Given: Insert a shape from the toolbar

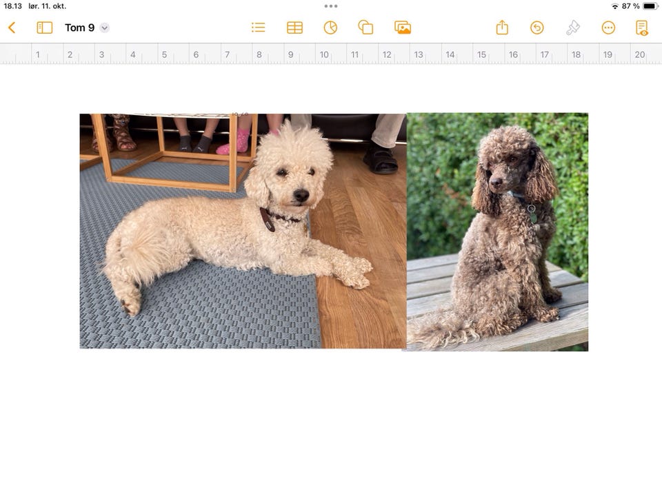Looking at the screenshot, I should (365, 28).
